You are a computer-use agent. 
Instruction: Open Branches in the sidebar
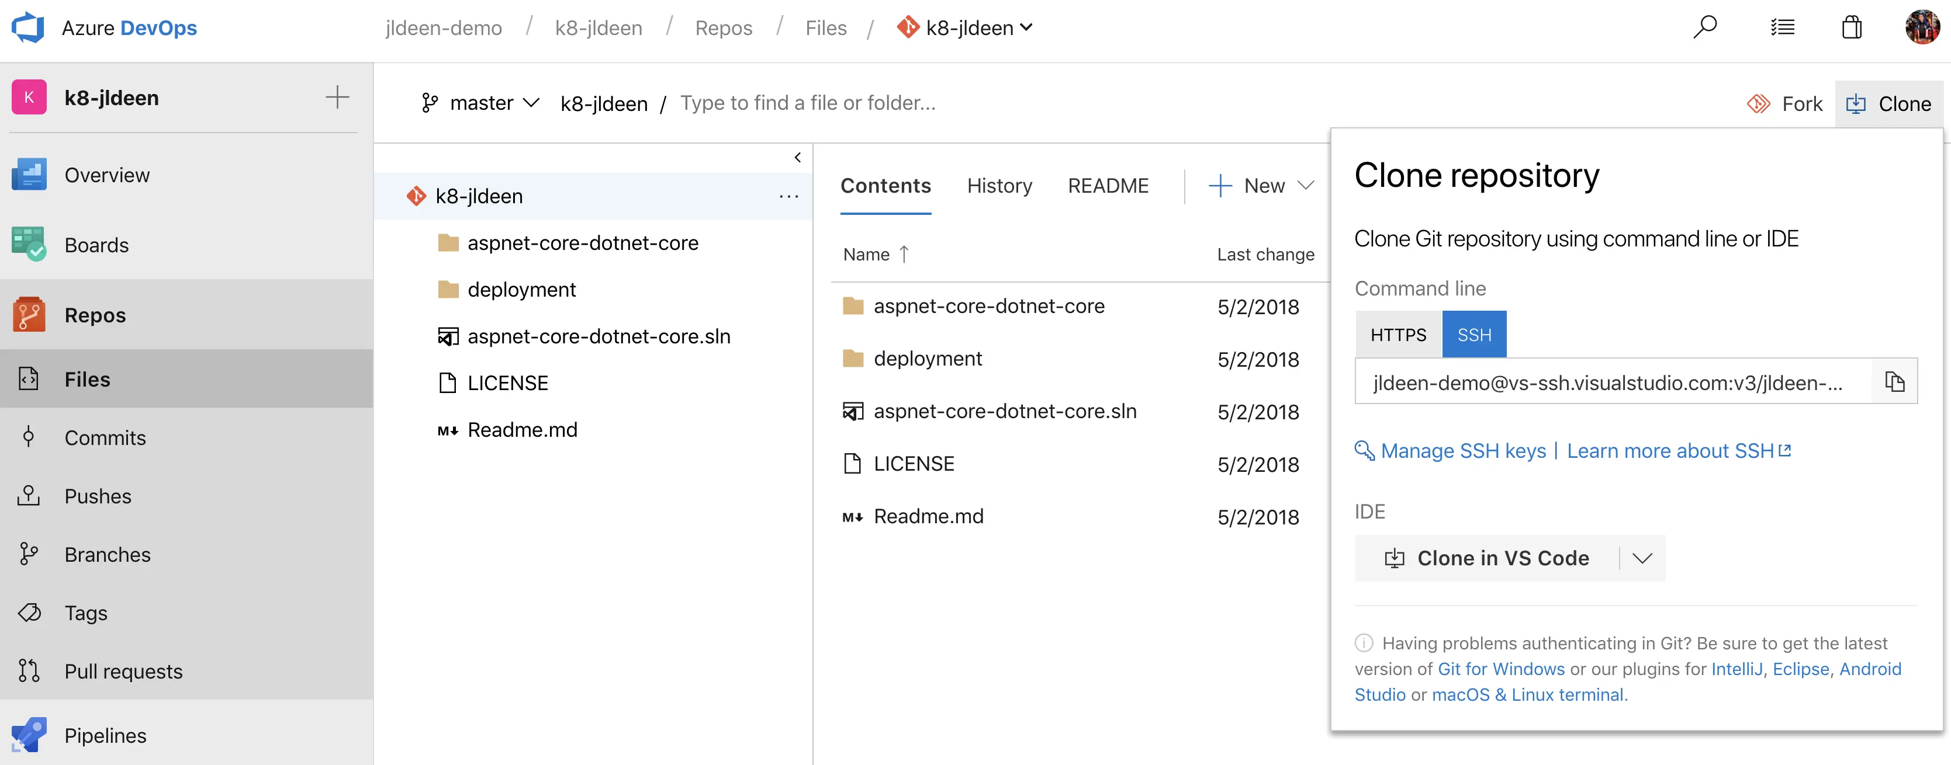pyautogui.click(x=186, y=554)
